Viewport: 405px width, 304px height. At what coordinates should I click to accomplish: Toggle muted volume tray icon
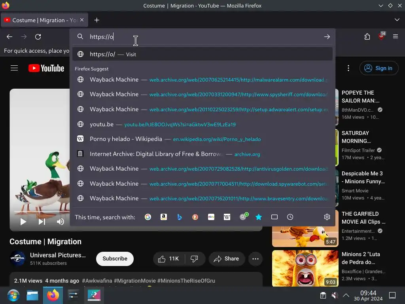click(335, 295)
